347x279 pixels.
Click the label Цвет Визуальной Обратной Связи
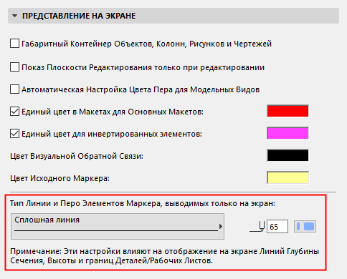click(77, 156)
